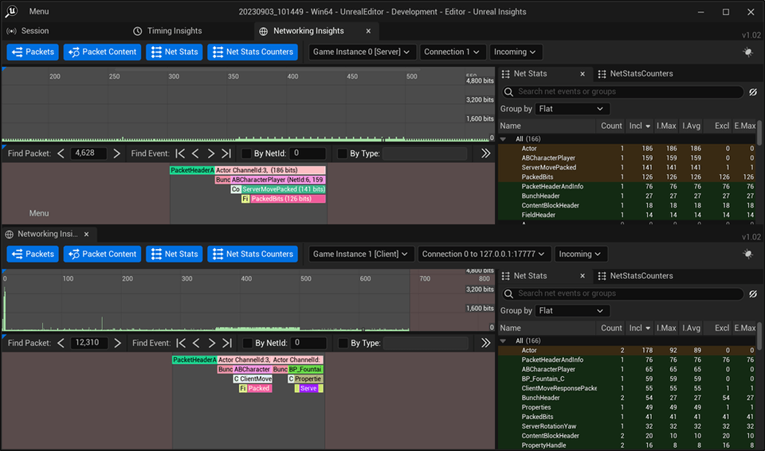The width and height of the screenshot is (765, 451).
Task: Select the ServerMovePacked (141 bits) event block
Action: tap(283, 189)
